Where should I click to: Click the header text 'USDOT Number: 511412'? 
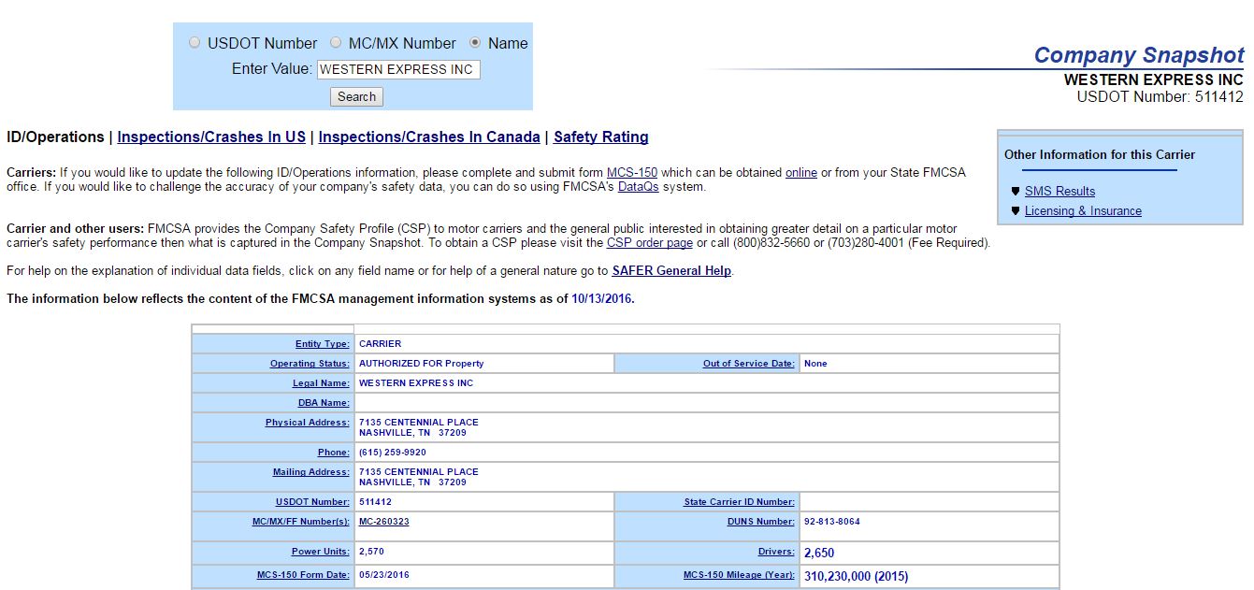[1160, 96]
